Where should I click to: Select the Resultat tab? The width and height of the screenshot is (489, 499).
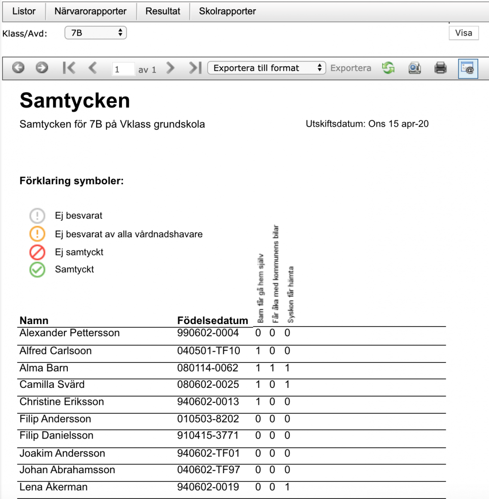163,12
